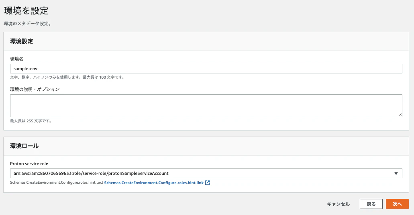414x215 pixels.
Task: Click the resize handle of the description textarea
Action: [x=400, y=115]
